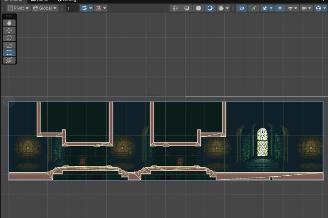Click the grid snap value field
The width and height of the screenshot is (328, 218).
72,8
